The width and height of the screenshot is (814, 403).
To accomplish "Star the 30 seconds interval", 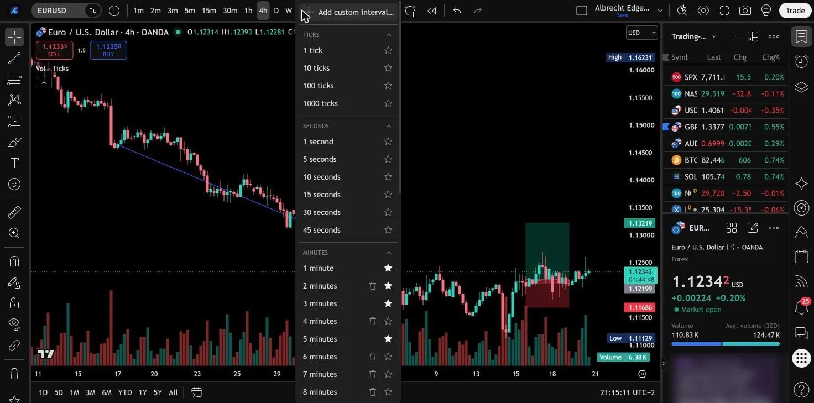I will coord(388,212).
